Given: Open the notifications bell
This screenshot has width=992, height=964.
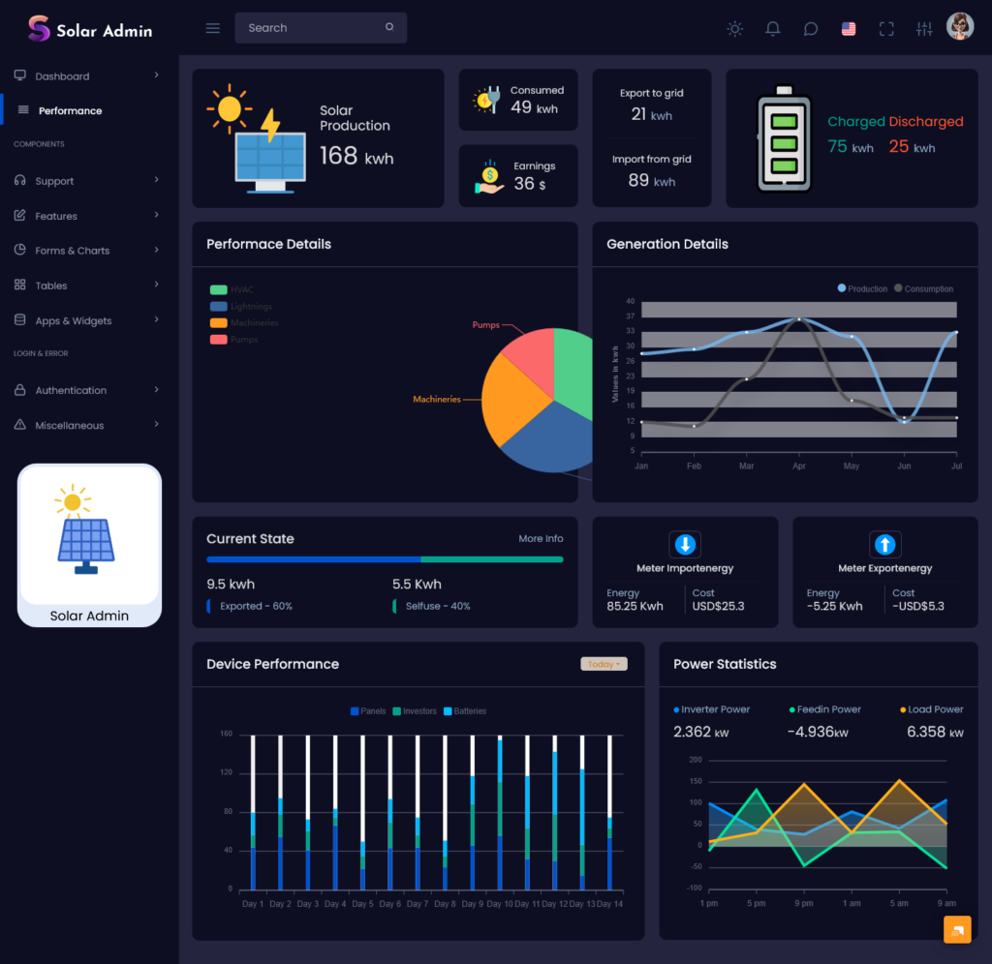Looking at the screenshot, I should pyautogui.click(x=772, y=29).
